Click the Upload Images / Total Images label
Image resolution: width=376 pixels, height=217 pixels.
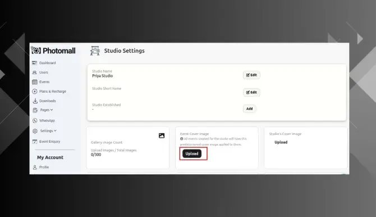(x=114, y=151)
